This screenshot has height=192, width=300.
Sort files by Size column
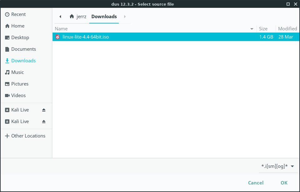click(263, 29)
